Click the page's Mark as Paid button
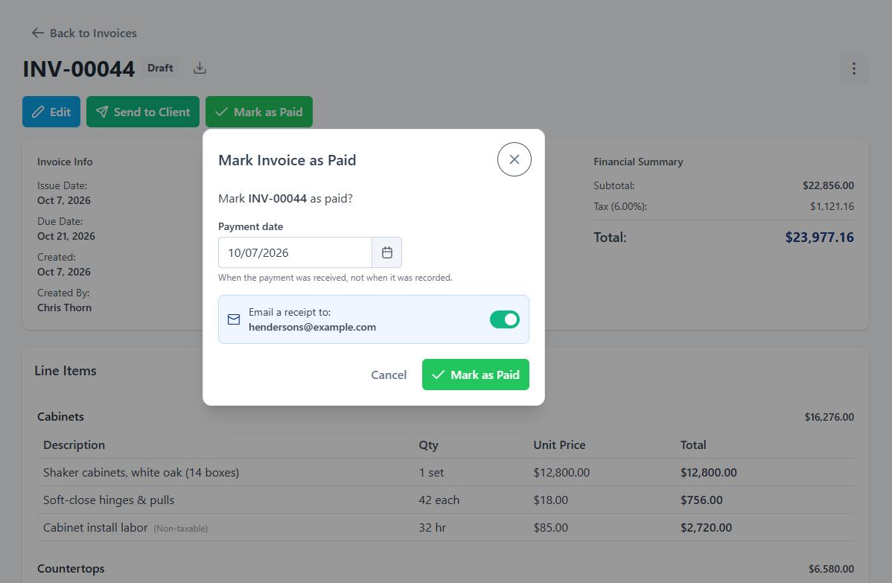The width and height of the screenshot is (892, 583). (259, 112)
